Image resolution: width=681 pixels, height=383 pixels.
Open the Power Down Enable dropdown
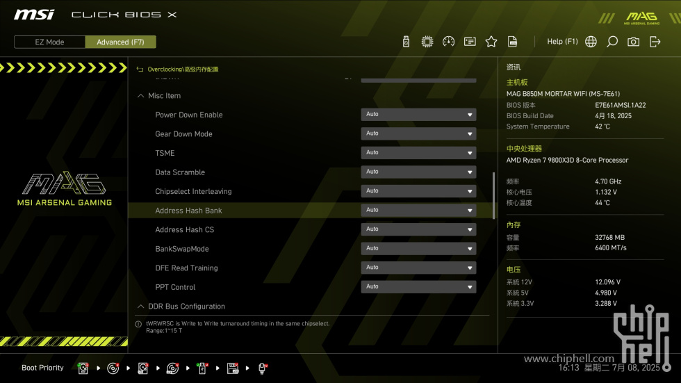pos(418,114)
